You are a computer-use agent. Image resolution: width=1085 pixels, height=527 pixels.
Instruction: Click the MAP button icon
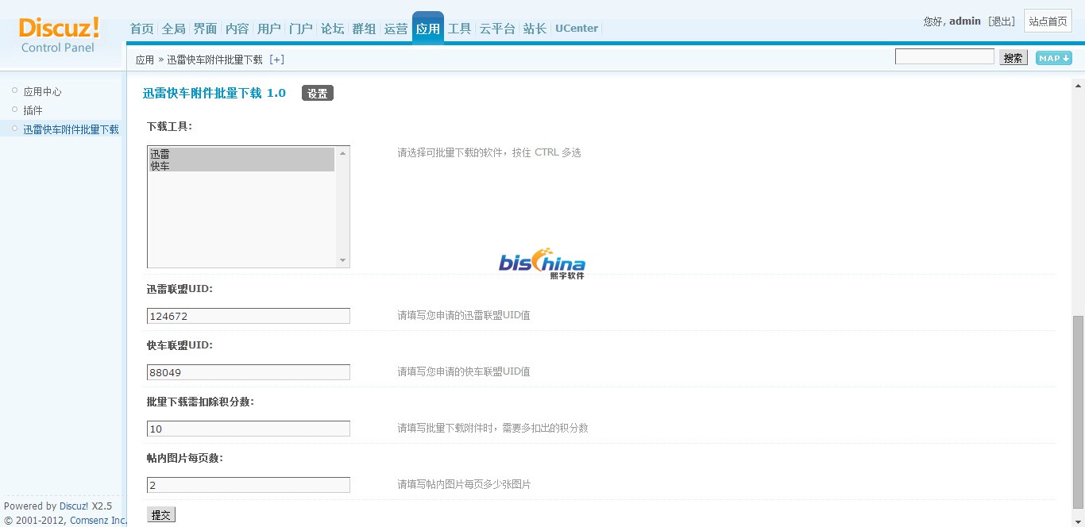tap(1053, 58)
